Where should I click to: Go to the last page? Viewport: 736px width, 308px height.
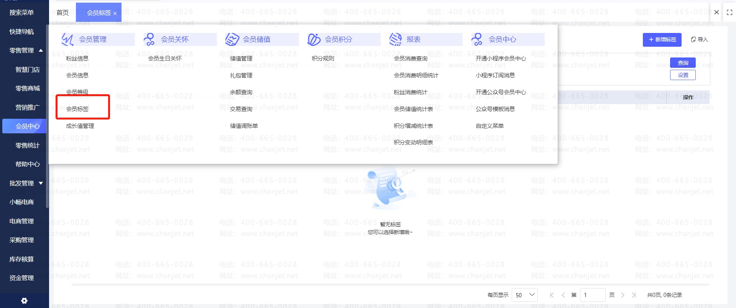click(x=634, y=295)
